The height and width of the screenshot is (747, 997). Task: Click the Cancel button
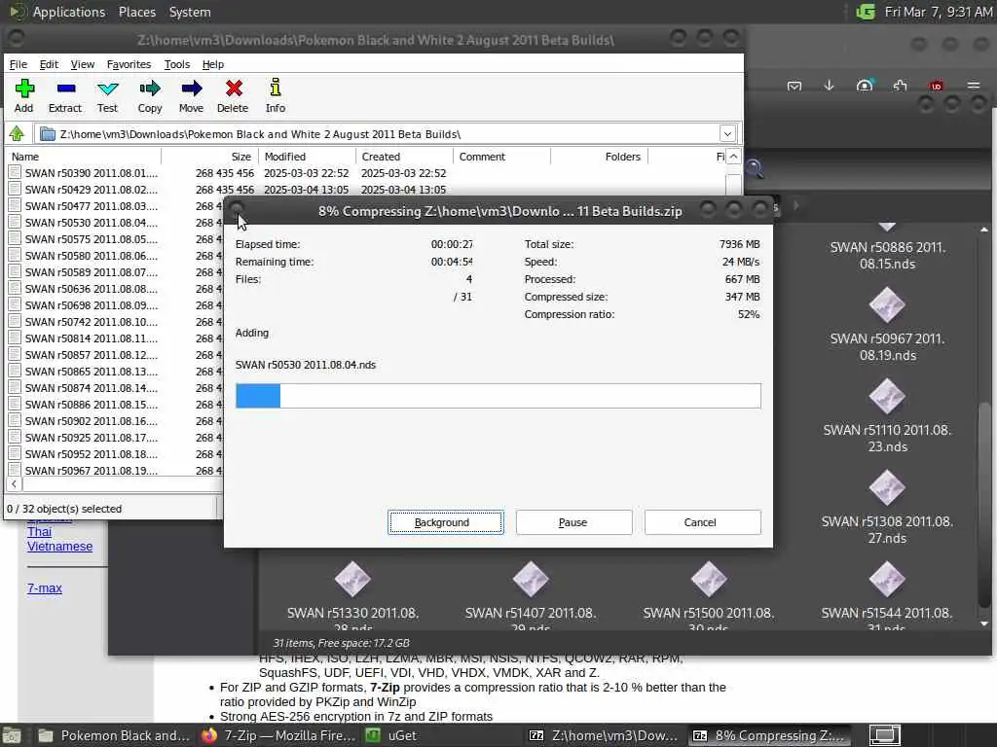[702, 522]
